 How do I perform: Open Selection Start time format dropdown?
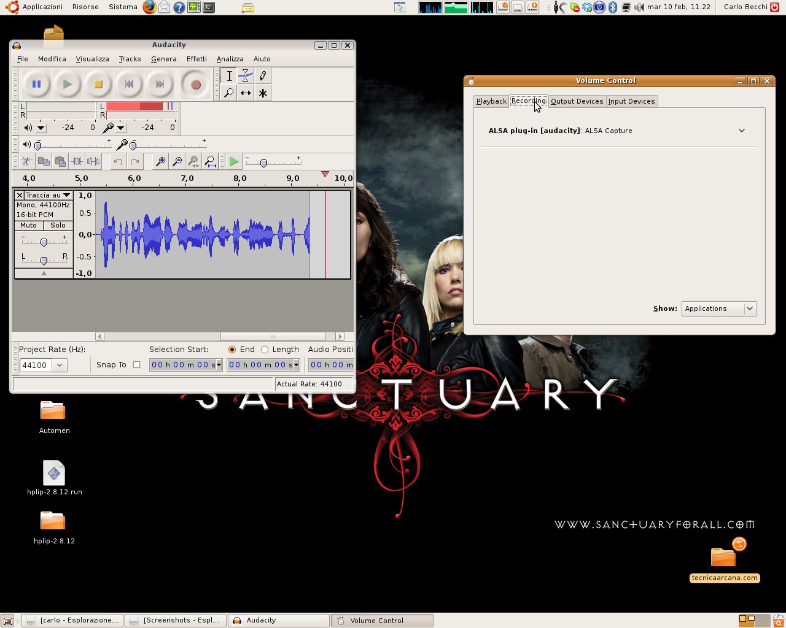219,365
